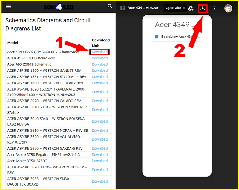Image resolution: width=239 pixels, height=190 pixels.
Task: Download Acer AIO Z5801 Schematic
Action: coord(99,64)
